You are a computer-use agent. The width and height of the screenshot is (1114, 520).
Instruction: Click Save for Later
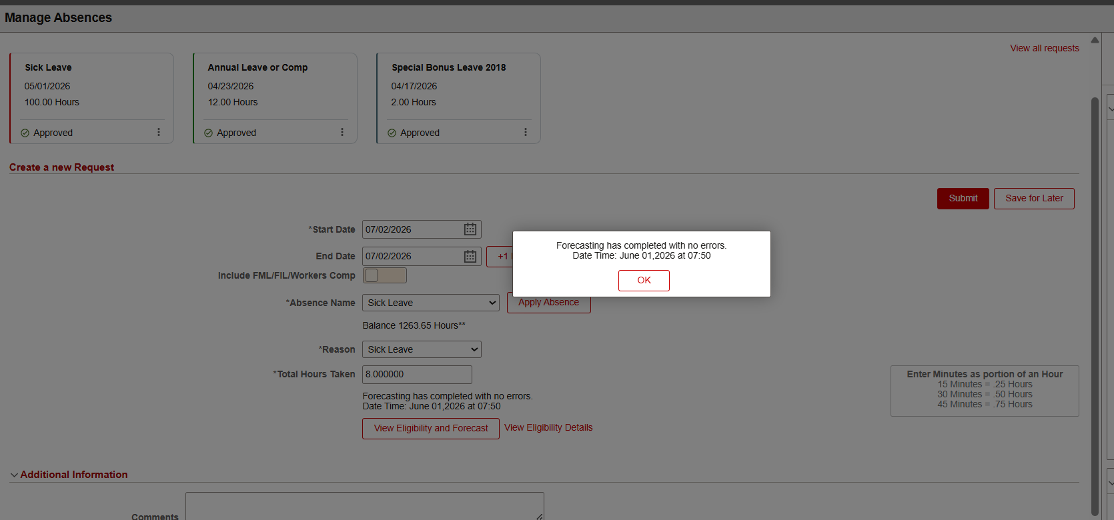coord(1034,199)
